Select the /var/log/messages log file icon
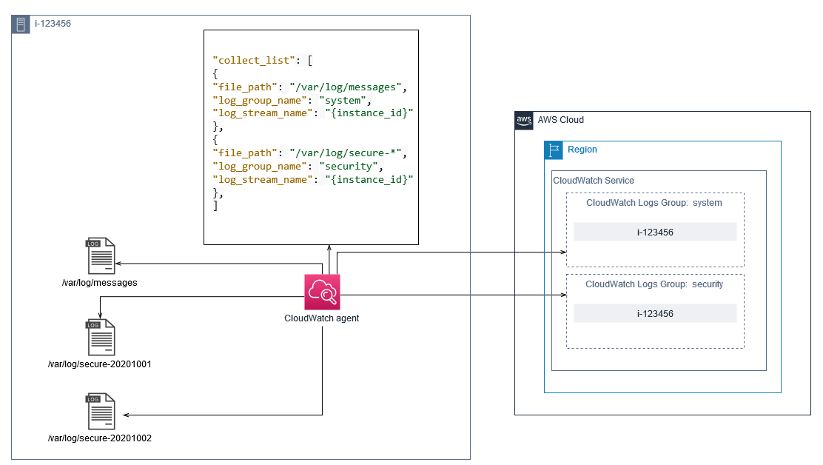Viewport: 823px width, 465px height. tap(100, 256)
